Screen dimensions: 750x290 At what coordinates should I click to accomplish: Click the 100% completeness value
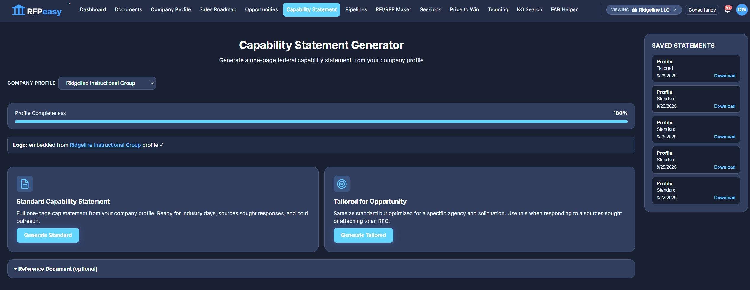coord(620,113)
